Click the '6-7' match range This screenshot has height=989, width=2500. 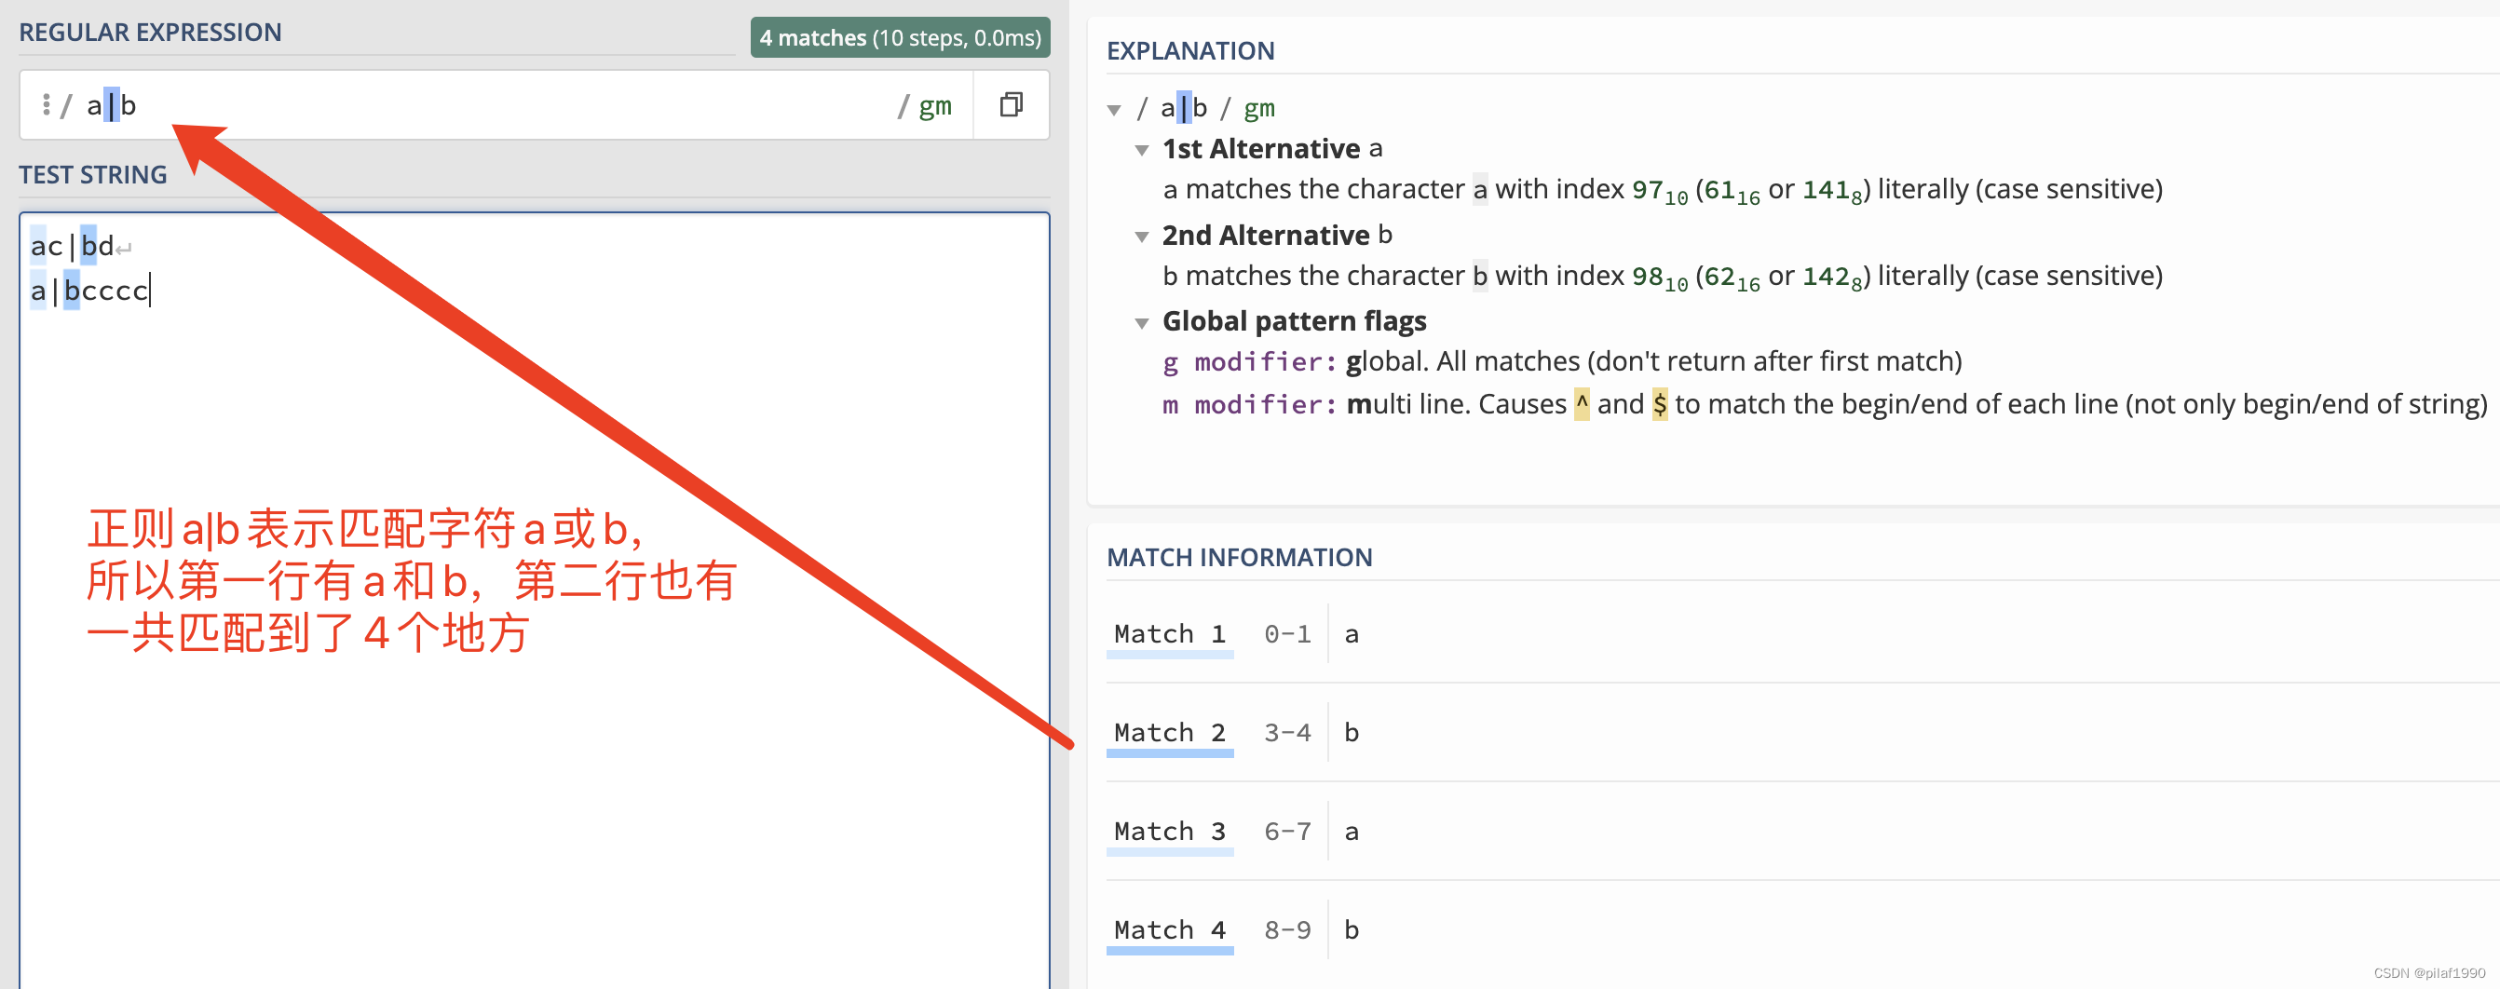[1287, 833]
